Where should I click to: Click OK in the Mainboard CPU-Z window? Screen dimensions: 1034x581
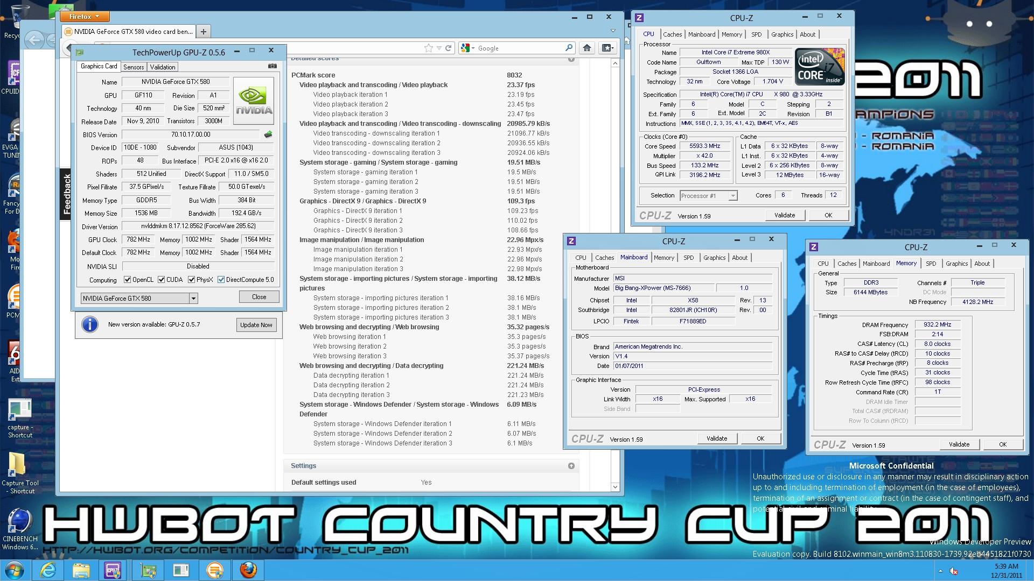[x=760, y=438]
